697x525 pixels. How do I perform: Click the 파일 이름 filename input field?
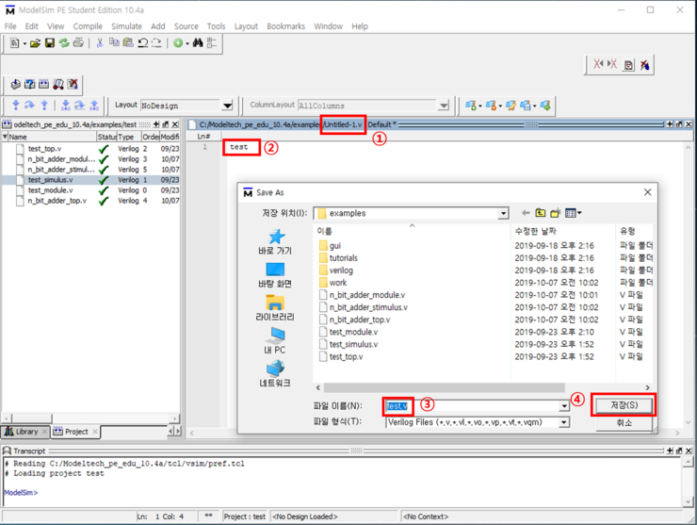coord(472,405)
